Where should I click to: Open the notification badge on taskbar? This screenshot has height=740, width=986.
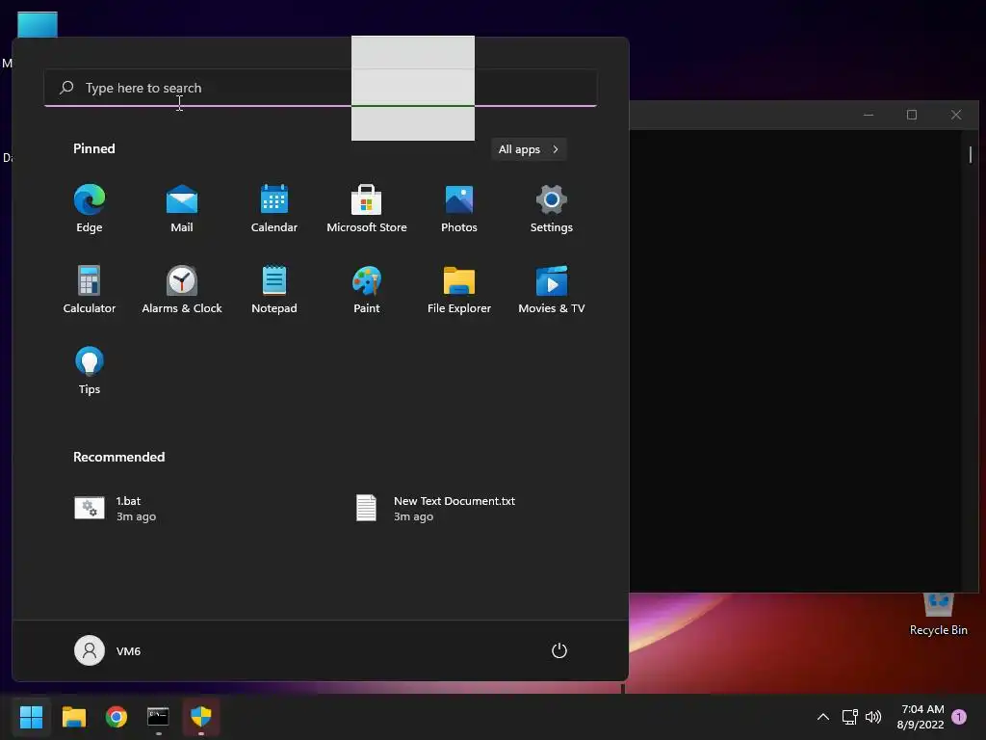click(x=959, y=717)
